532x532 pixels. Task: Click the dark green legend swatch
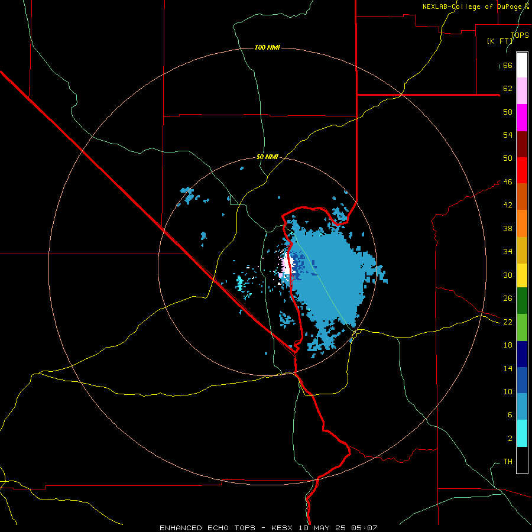[522, 301]
